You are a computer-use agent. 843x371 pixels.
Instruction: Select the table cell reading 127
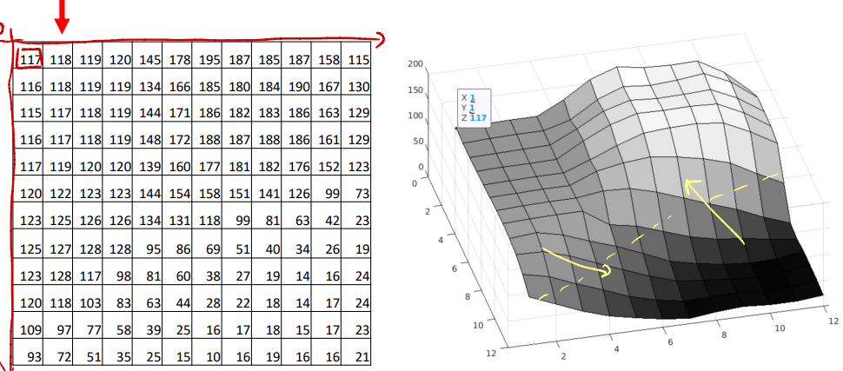(58, 243)
